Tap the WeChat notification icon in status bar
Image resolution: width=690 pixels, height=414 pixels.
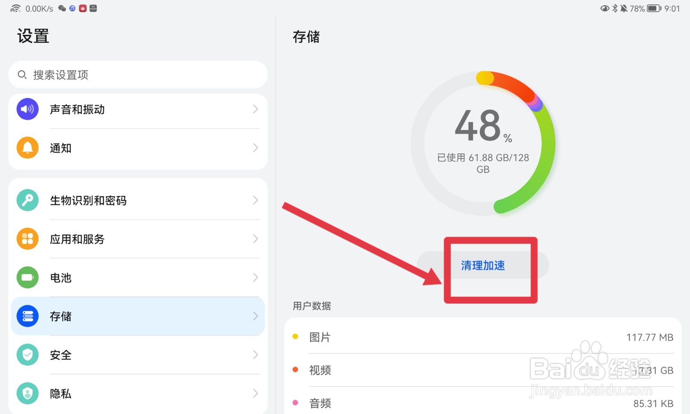click(62, 8)
